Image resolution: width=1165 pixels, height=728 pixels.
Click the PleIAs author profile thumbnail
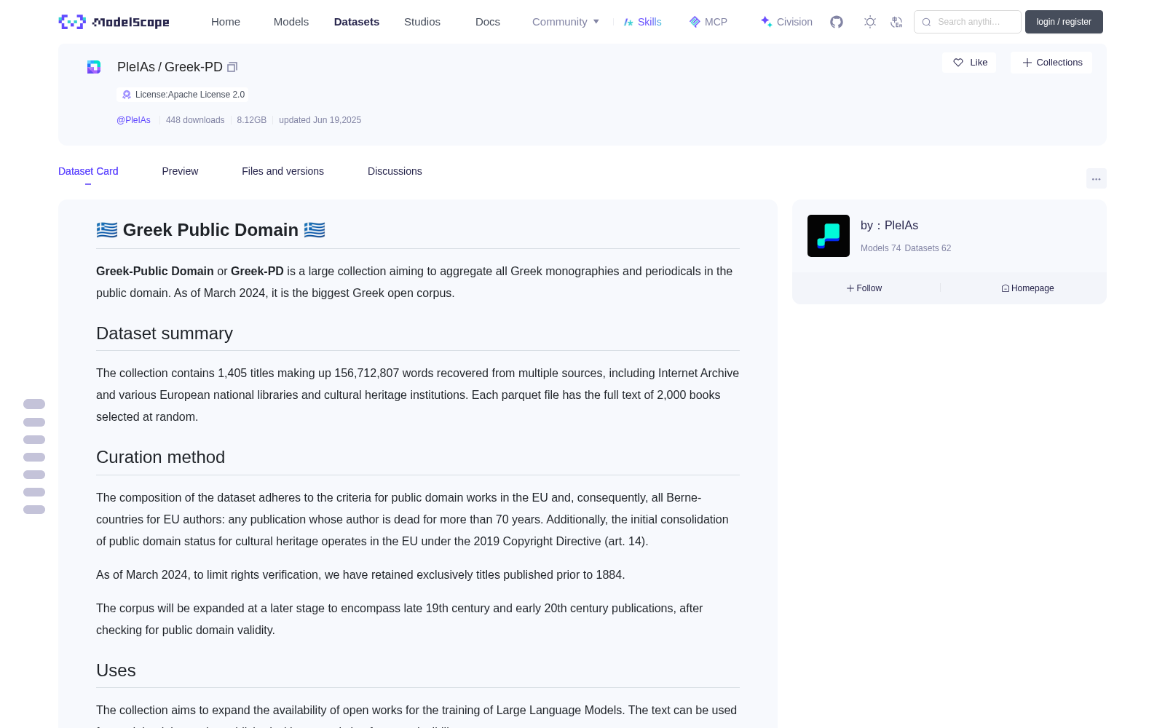click(x=829, y=236)
